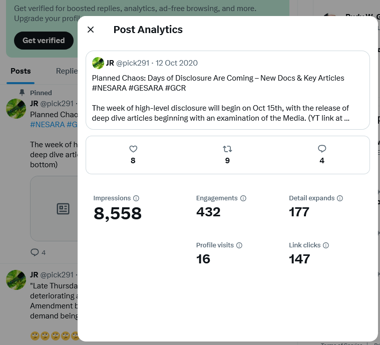The height and width of the screenshot is (345, 380).
Task: Show info about Detail expands metric
Action: (340, 198)
